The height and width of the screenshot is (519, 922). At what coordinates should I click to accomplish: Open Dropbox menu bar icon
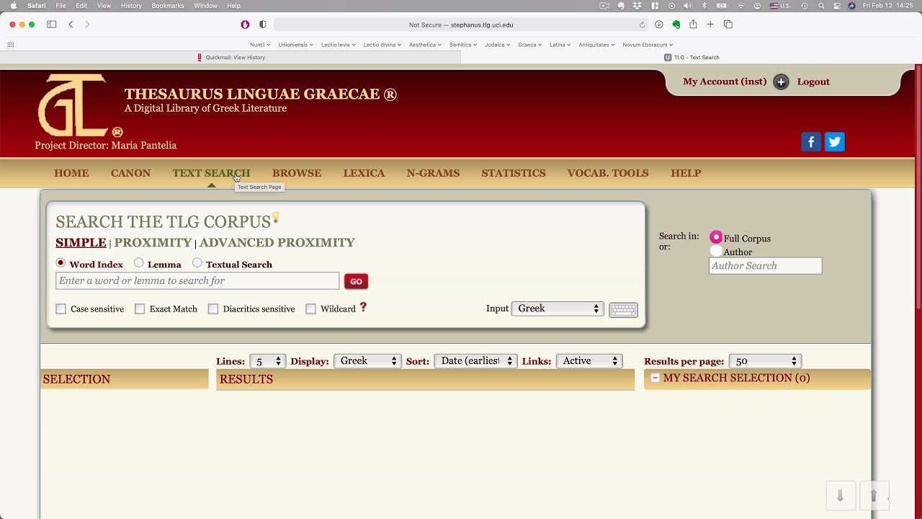click(637, 6)
